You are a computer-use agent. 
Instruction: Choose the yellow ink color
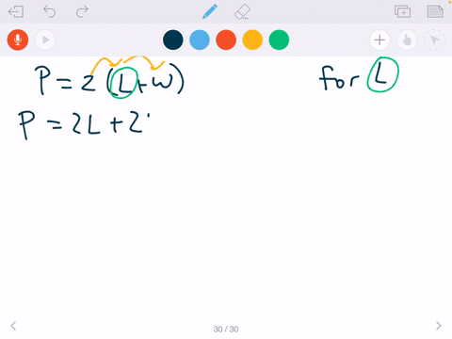(x=252, y=40)
